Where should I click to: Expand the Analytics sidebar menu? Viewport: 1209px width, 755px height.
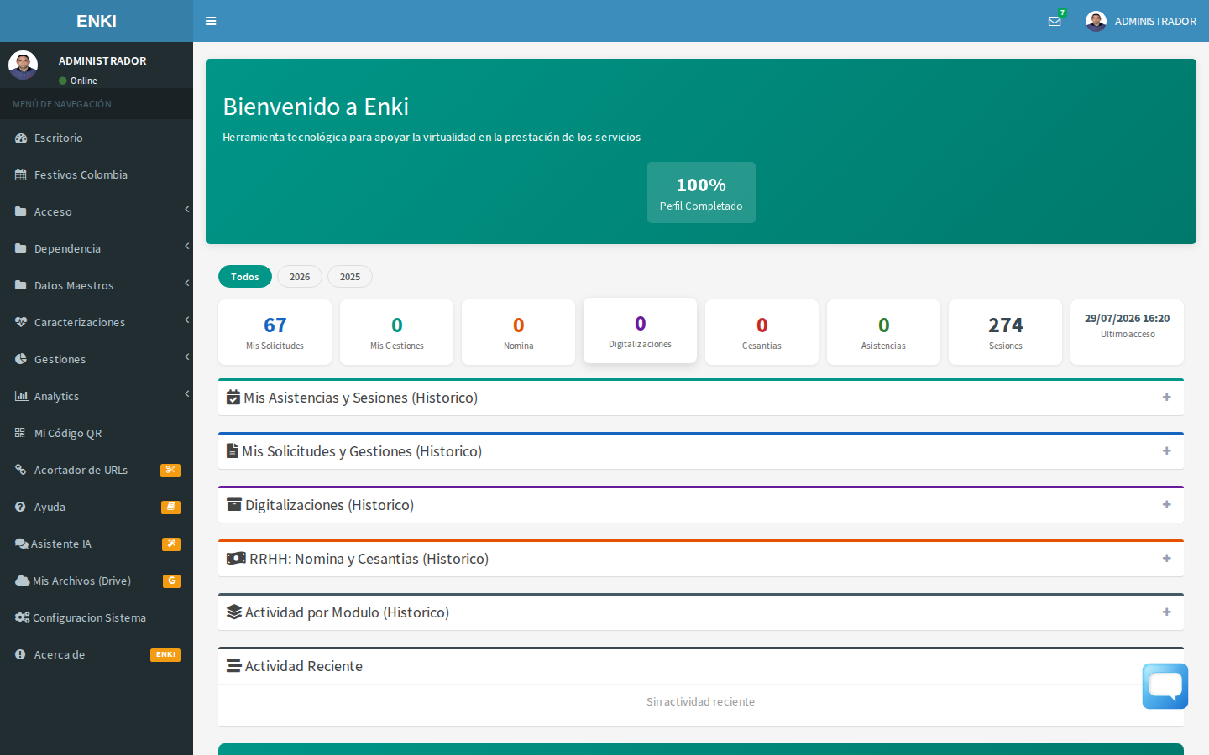(x=97, y=396)
